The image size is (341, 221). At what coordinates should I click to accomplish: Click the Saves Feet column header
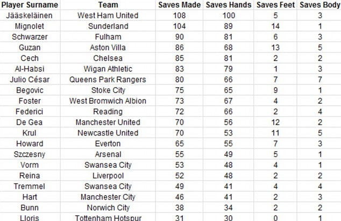pos(275,5)
